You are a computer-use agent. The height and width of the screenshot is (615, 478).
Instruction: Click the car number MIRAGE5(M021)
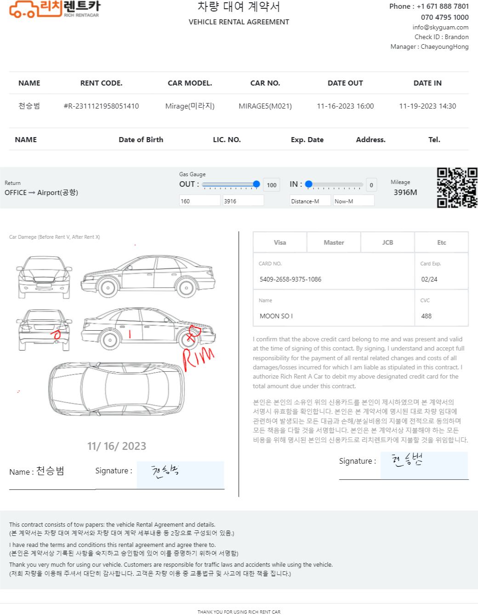click(x=265, y=106)
